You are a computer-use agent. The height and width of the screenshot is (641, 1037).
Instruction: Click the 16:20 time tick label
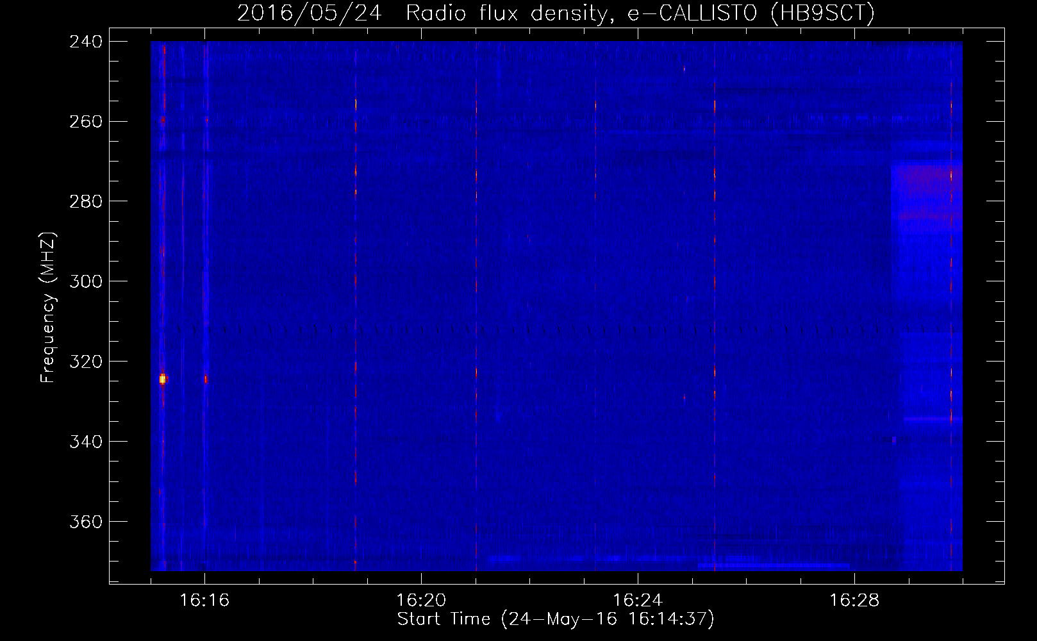tap(421, 601)
